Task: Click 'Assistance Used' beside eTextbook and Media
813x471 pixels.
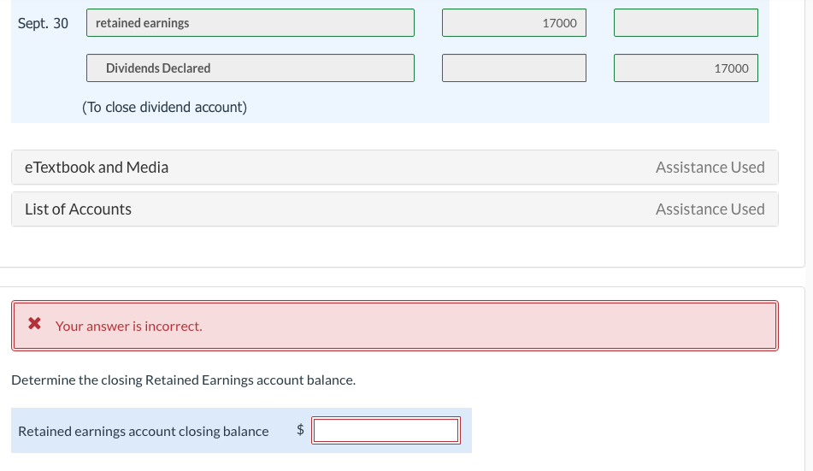Action: click(x=710, y=168)
